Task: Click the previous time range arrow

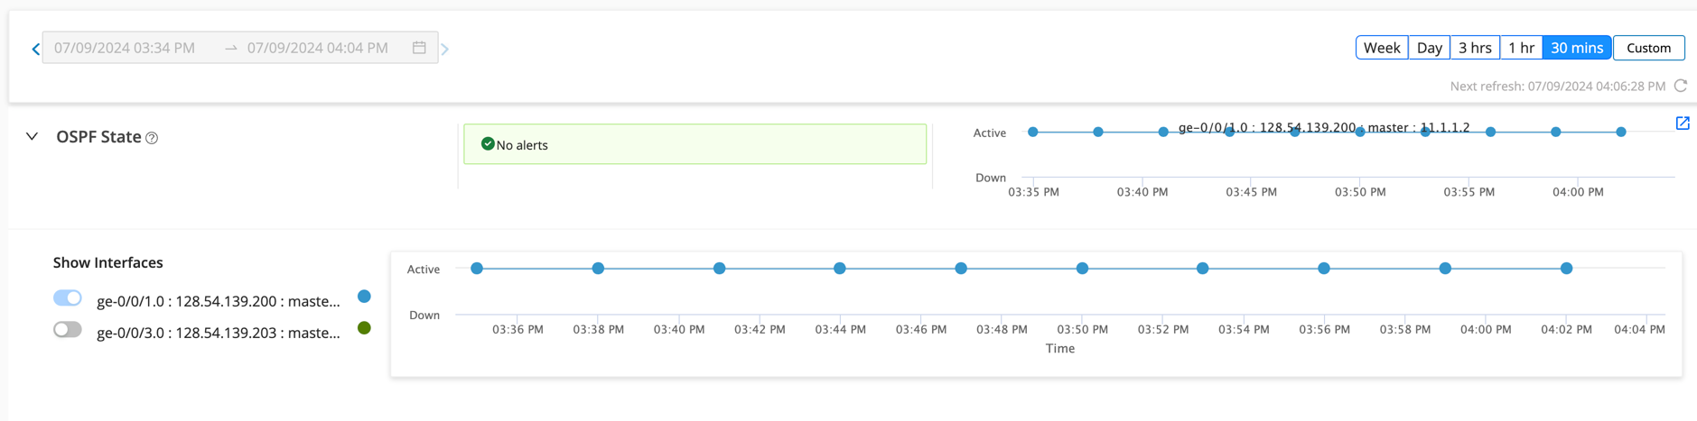Action: 35,49
